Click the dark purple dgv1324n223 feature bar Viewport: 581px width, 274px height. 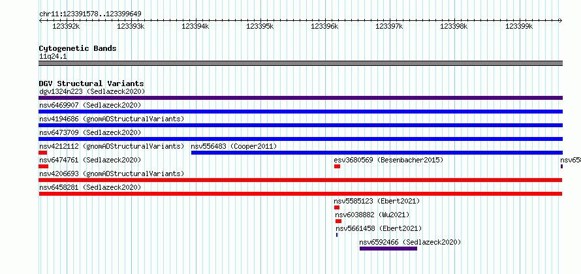coord(300,98)
